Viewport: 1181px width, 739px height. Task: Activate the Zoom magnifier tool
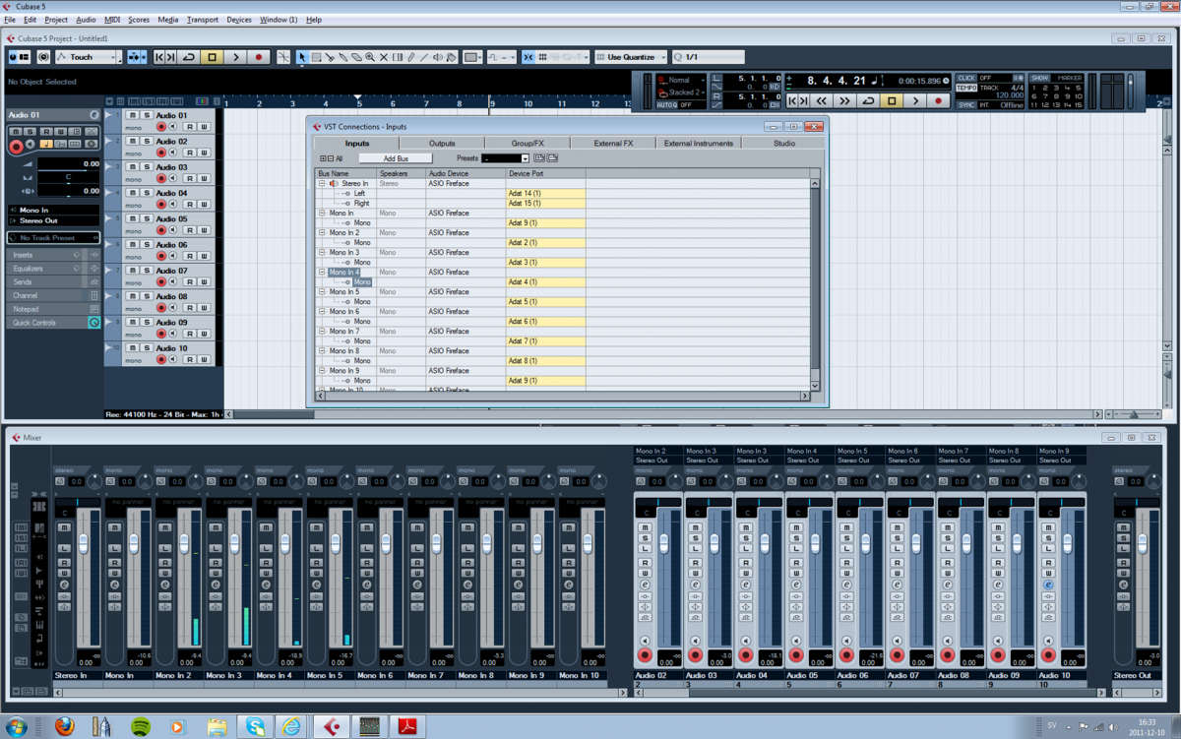(370, 57)
